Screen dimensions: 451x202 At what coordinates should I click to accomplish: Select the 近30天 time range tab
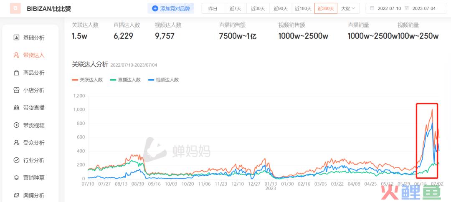click(258, 8)
